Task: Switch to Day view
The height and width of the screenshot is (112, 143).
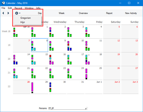Action: pos(40,13)
